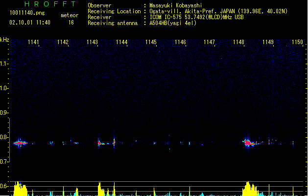Click the strong meteor echo before 1141
Viewport: 308px width, 196px height.
pyautogui.click(x=20, y=143)
